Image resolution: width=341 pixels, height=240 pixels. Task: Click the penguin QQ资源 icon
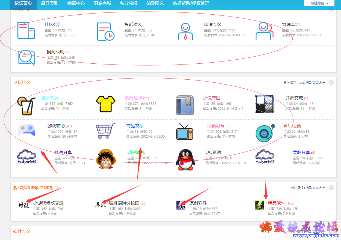coord(186,159)
